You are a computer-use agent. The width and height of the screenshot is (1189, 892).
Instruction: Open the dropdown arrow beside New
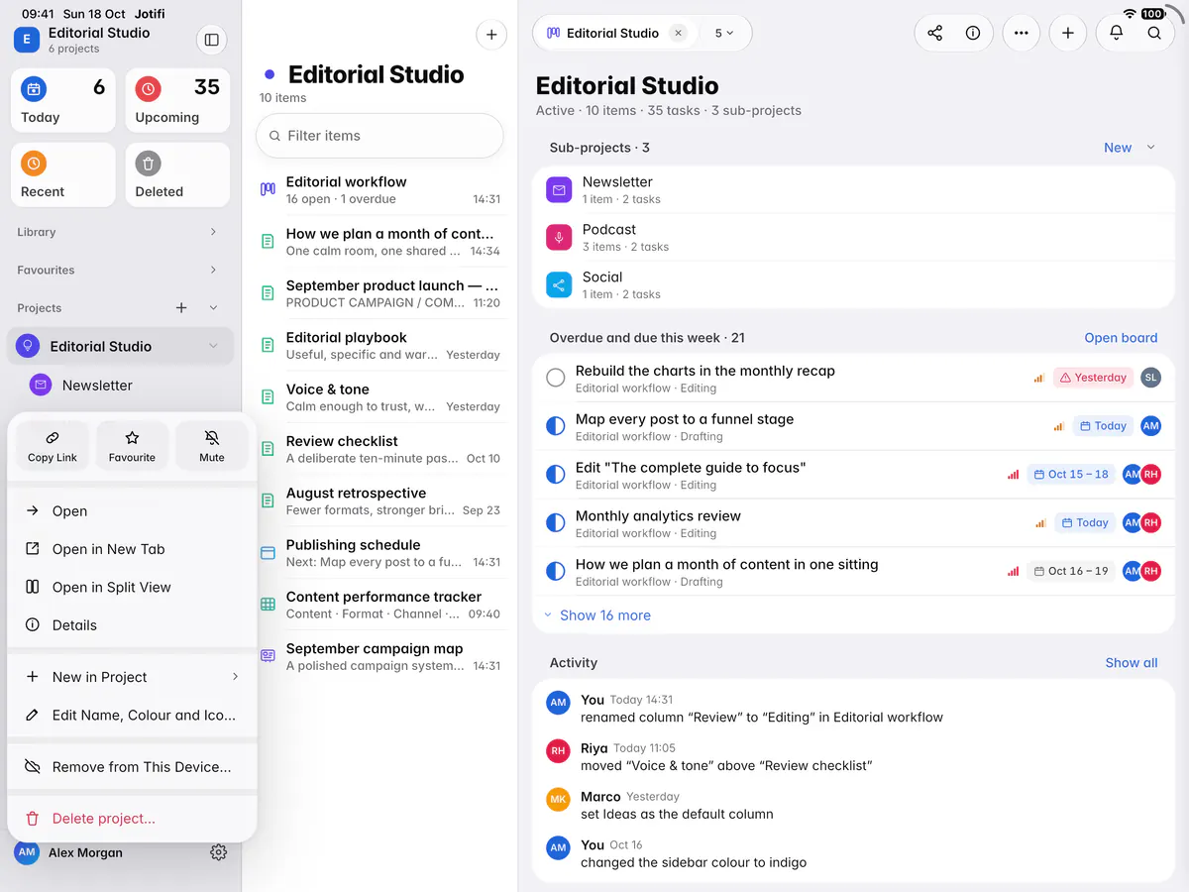(1150, 148)
